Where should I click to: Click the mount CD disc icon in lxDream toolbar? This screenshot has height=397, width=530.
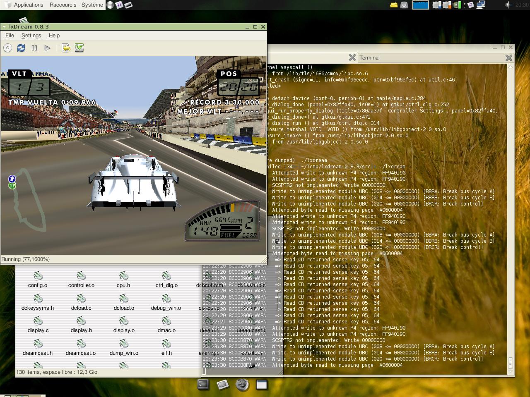click(x=7, y=48)
